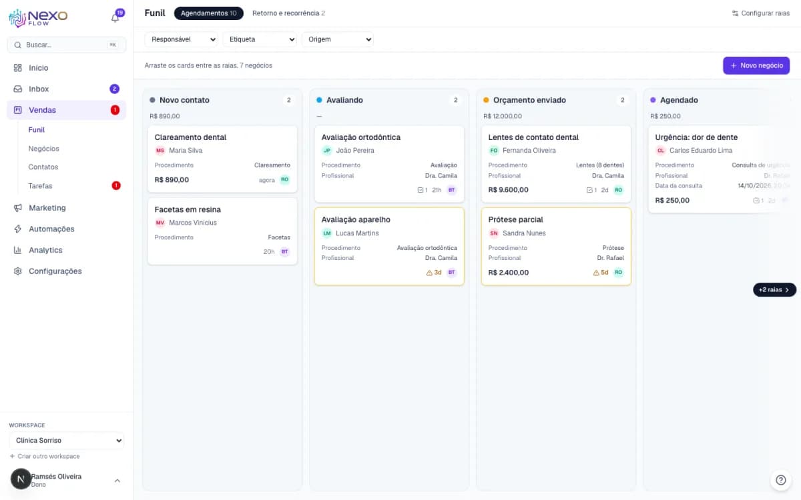Click the Nexo Flow logo

click(38, 18)
